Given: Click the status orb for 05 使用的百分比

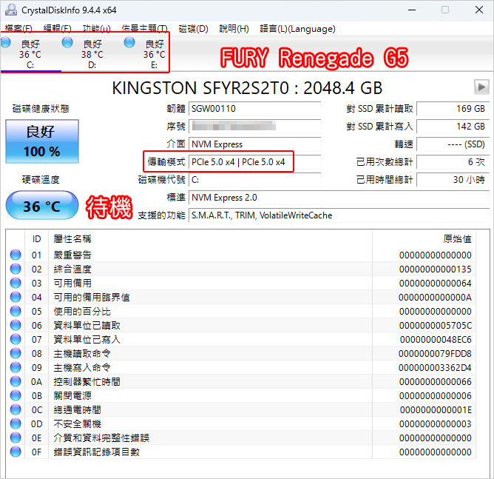Looking at the screenshot, I should (x=16, y=311).
